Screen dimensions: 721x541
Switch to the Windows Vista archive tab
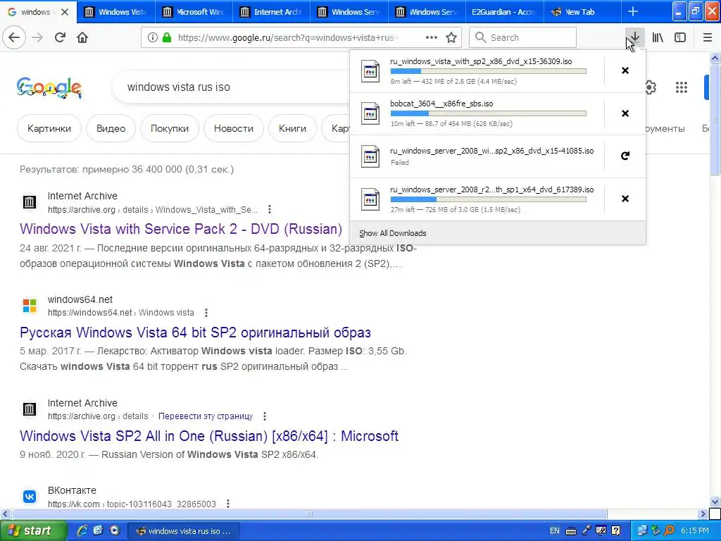pyautogui.click(x=116, y=12)
